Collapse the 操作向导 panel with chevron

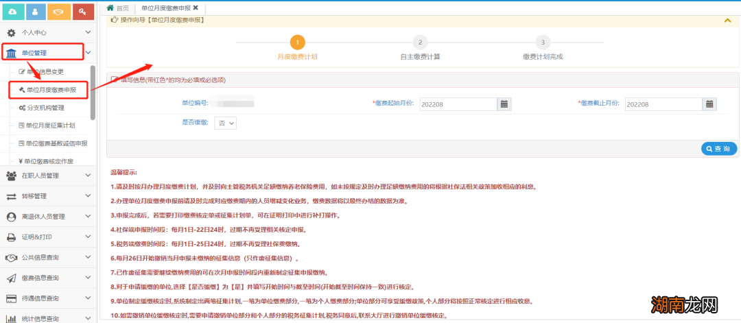pyautogui.click(x=727, y=21)
